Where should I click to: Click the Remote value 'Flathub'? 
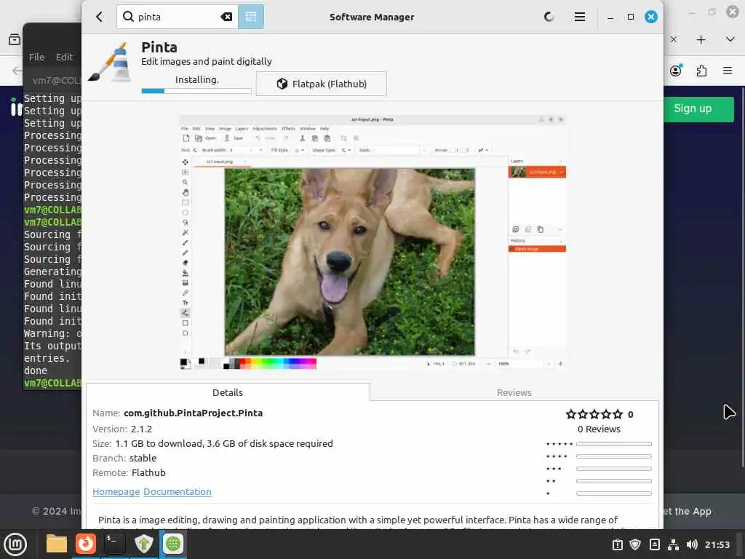(148, 472)
